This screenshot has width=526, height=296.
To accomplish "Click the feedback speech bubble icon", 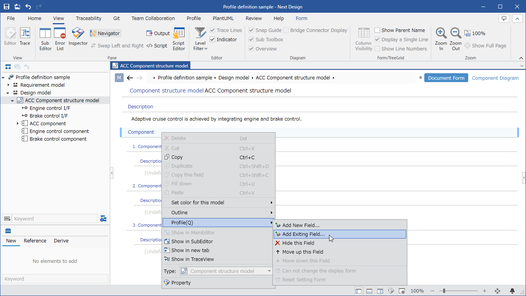I will (x=504, y=18).
